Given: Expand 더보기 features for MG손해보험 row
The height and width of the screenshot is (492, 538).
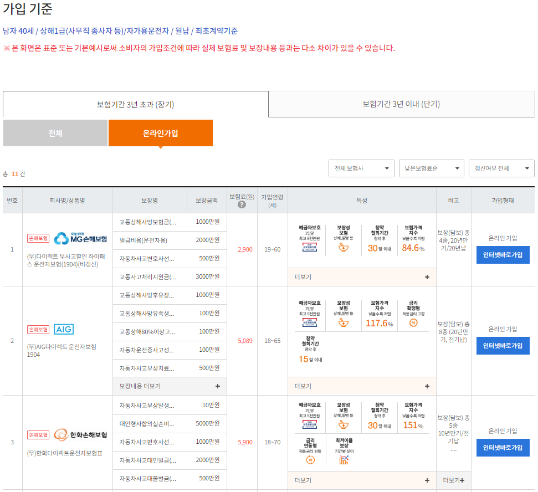Looking at the screenshot, I should click(362, 277).
